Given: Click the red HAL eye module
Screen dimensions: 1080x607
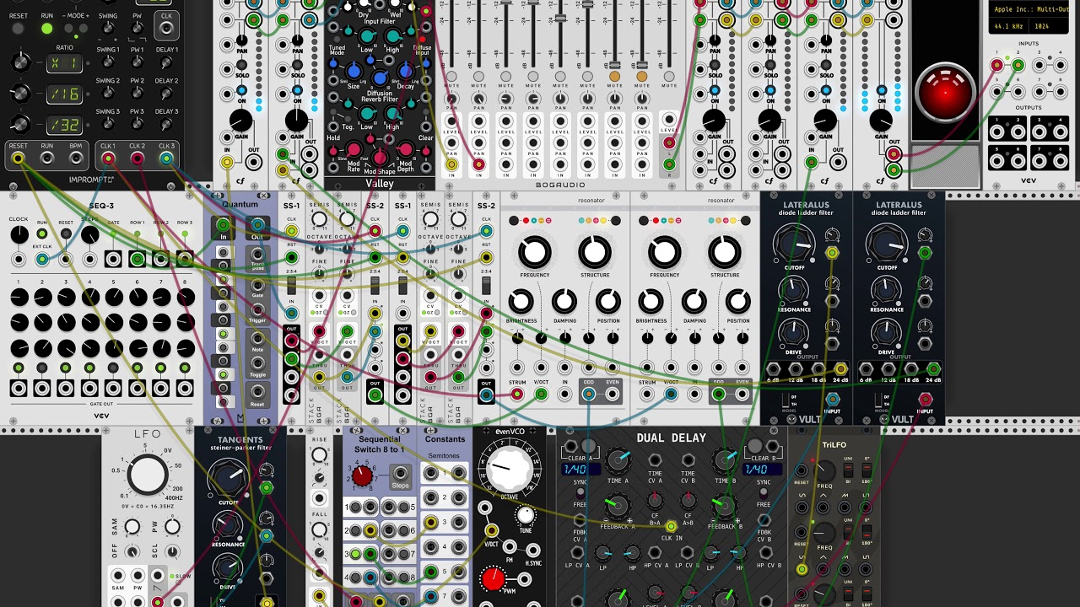Looking at the screenshot, I should (x=946, y=93).
